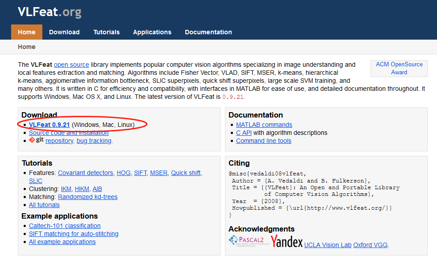Click the git logo icon

tap(36, 140)
